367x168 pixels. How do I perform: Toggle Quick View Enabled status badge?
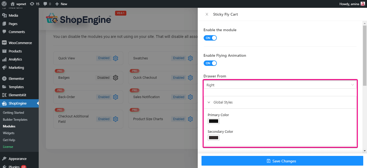104,58
